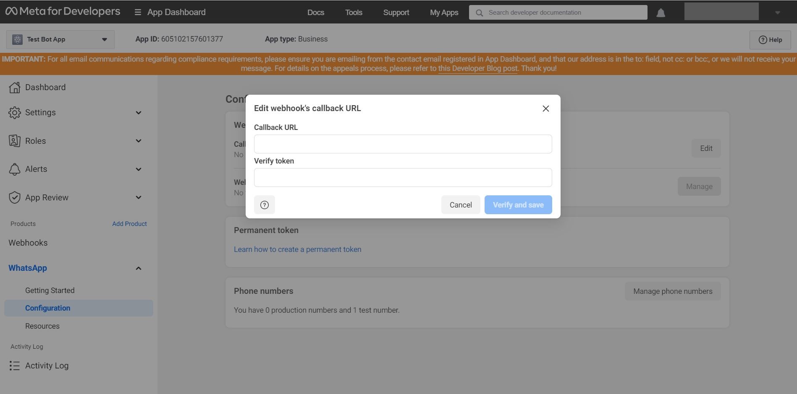Expand the App Review section chevron
Viewport: 797px width, 394px height.
[139, 197]
